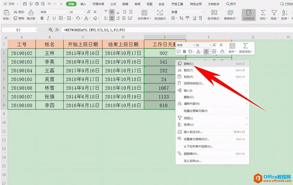
Task: Toggle middle vertical alignment in ribbon
Action: 112,12
